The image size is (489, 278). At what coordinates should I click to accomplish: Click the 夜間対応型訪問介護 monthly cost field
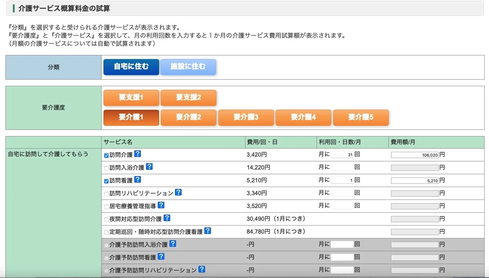tap(415, 219)
